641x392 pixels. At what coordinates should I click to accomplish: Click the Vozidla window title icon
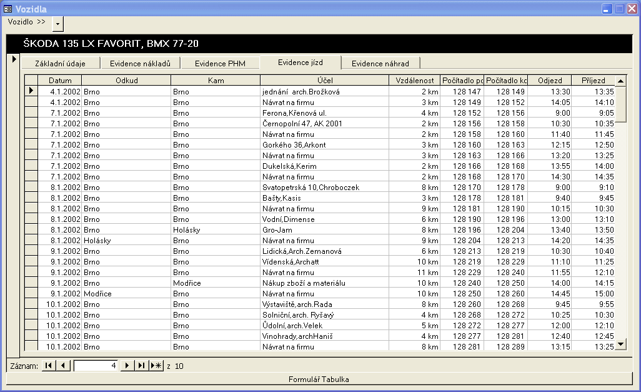tap(7, 9)
